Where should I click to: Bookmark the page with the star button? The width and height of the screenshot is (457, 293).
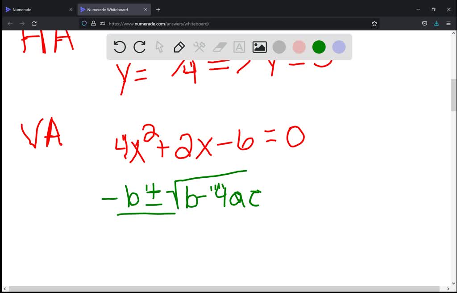[374, 23]
